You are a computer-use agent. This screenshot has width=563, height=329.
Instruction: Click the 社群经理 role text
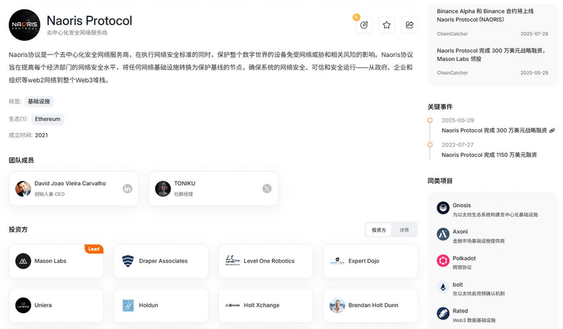coord(184,194)
